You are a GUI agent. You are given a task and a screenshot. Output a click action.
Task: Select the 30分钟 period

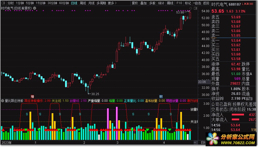tap(52, 3)
